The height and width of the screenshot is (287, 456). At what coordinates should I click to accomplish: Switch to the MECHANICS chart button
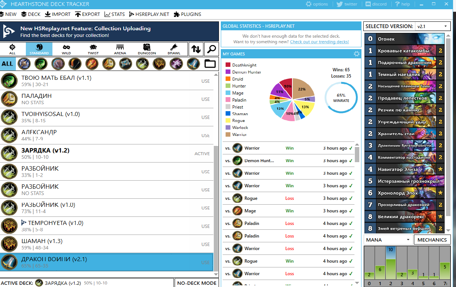tap(432, 240)
